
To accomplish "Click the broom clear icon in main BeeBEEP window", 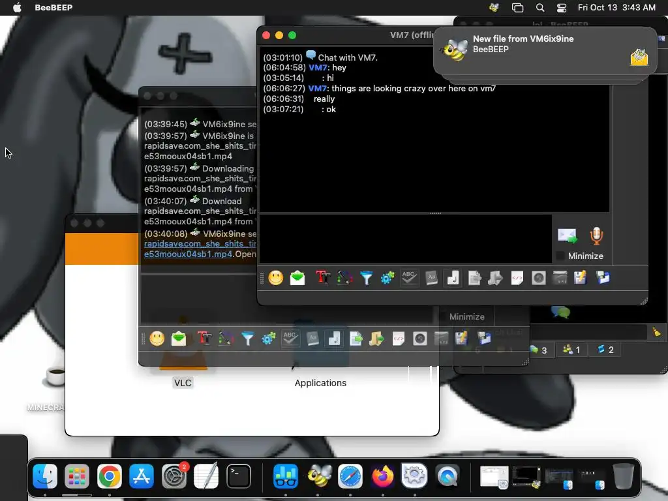I will [x=656, y=332].
